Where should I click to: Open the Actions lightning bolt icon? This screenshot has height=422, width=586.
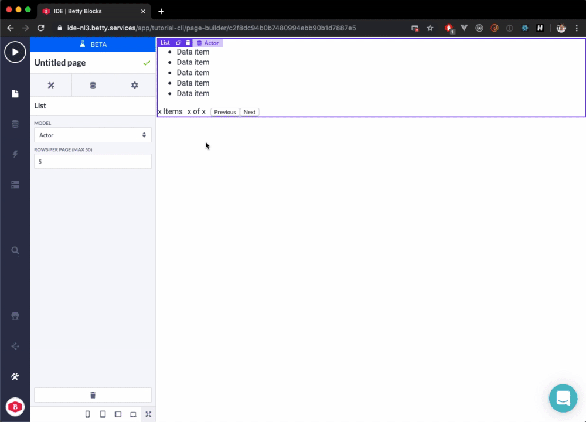click(x=15, y=154)
